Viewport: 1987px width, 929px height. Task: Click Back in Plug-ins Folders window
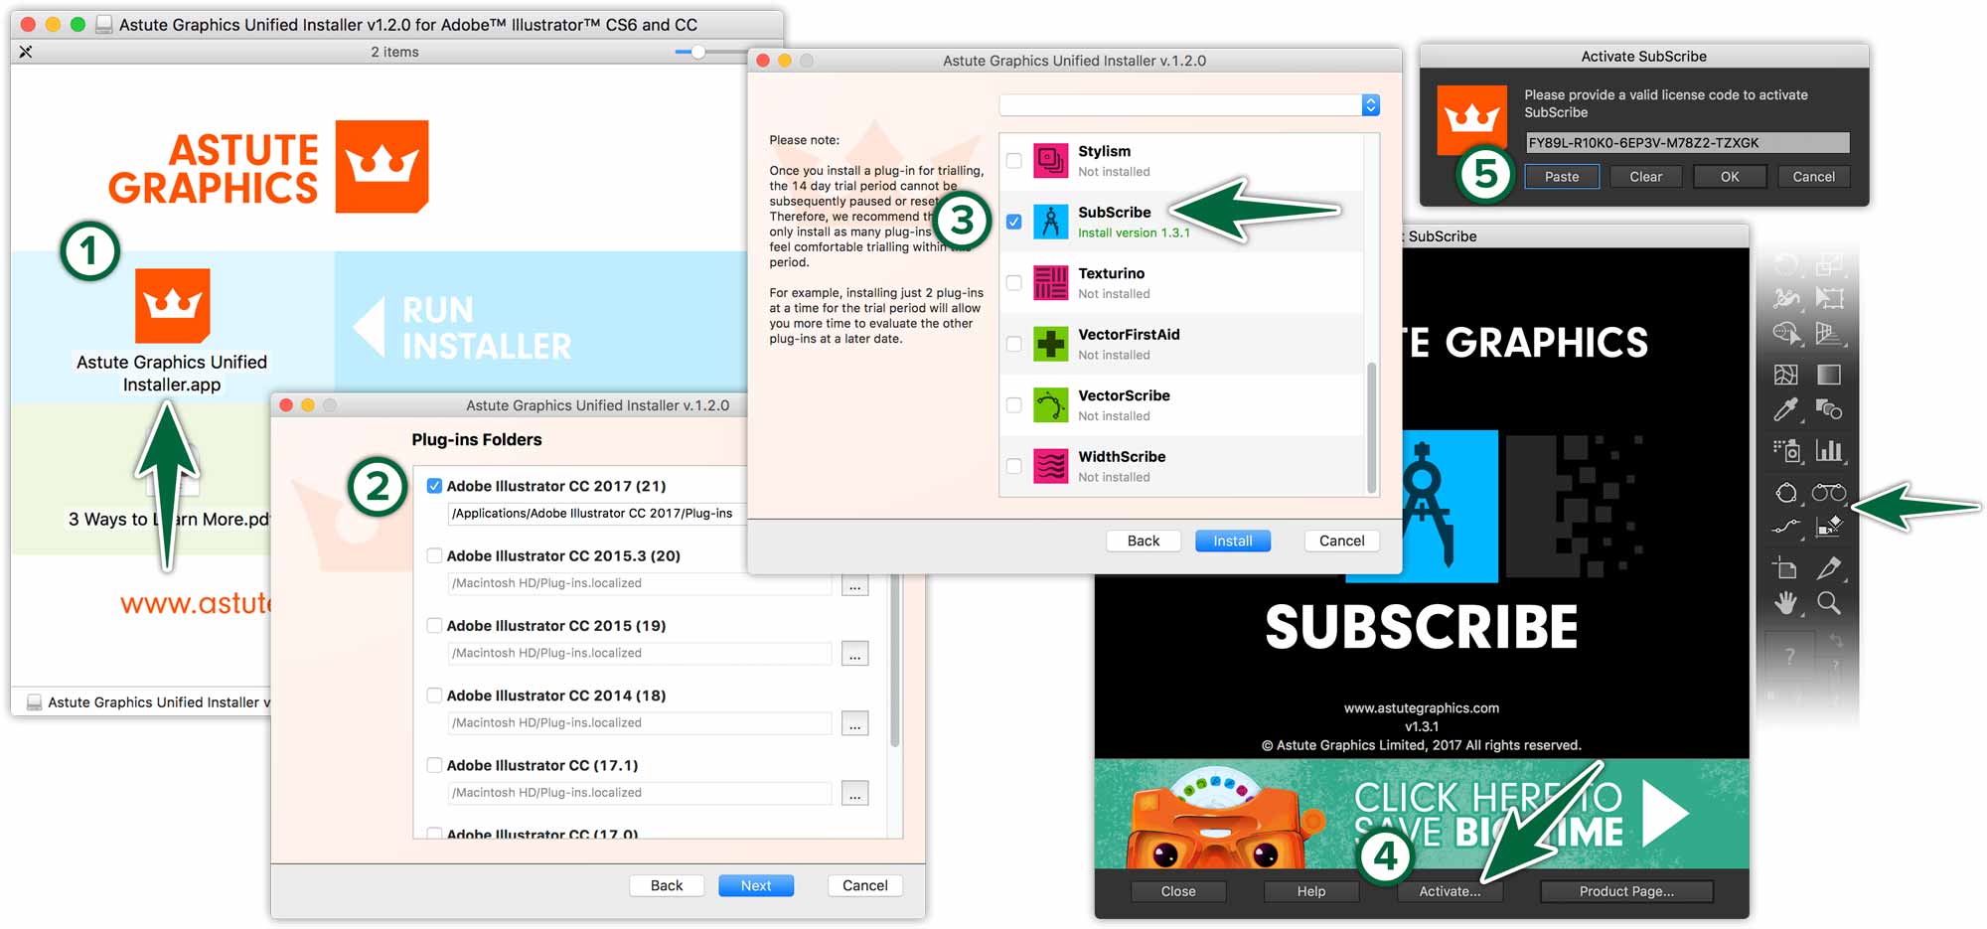(x=667, y=885)
